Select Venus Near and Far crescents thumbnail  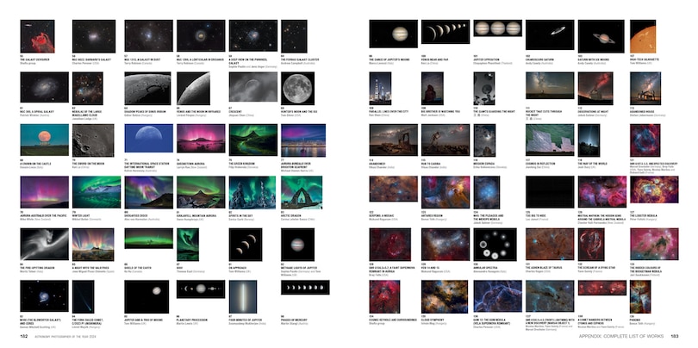(446, 32)
